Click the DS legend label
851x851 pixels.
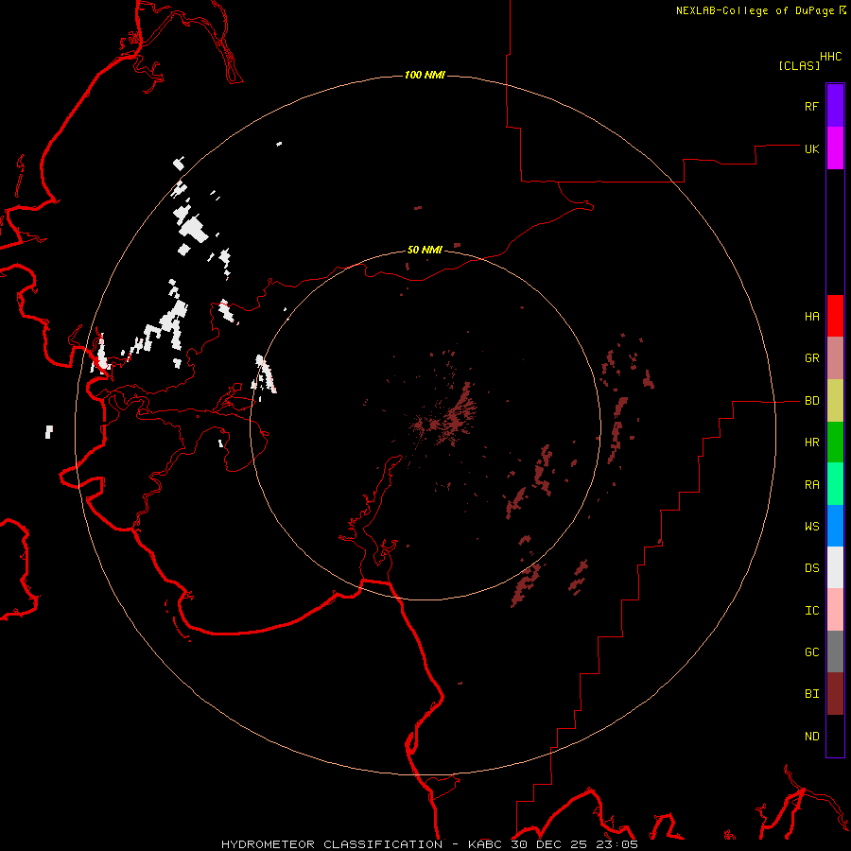point(812,568)
